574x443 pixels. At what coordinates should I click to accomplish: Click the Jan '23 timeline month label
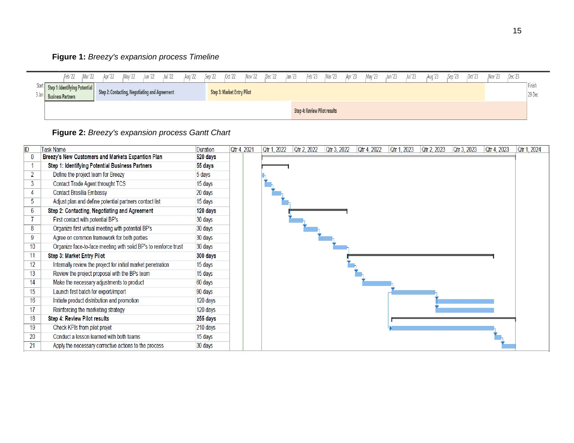pyautogui.click(x=291, y=77)
